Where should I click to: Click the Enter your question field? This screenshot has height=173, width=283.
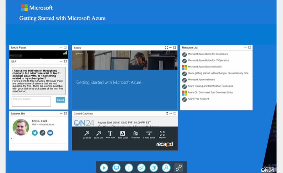click(31, 101)
